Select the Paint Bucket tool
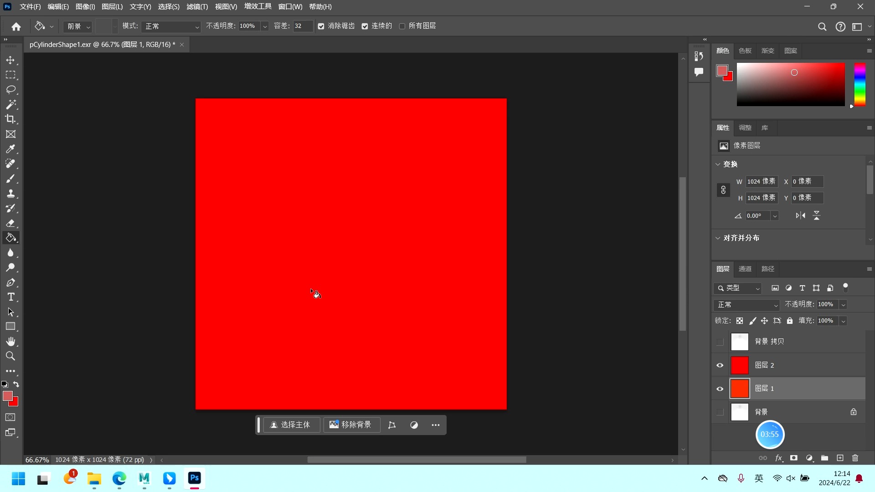 pos(10,238)
